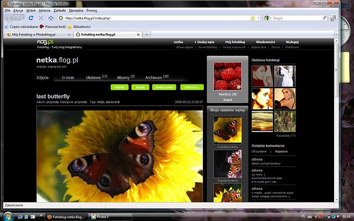Viewport: 354px width, 221px height.
Task: Open the Zakładki menu
Action: coord(60,10)
